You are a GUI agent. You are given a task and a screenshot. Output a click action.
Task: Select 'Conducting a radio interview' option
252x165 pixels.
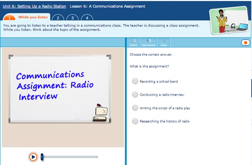click(135, 94)
